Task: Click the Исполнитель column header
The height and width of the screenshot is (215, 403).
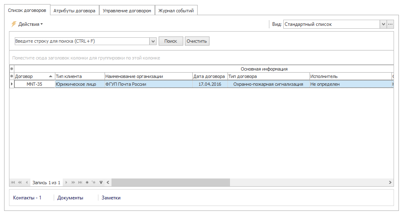Action: click(x=350, y=76)
